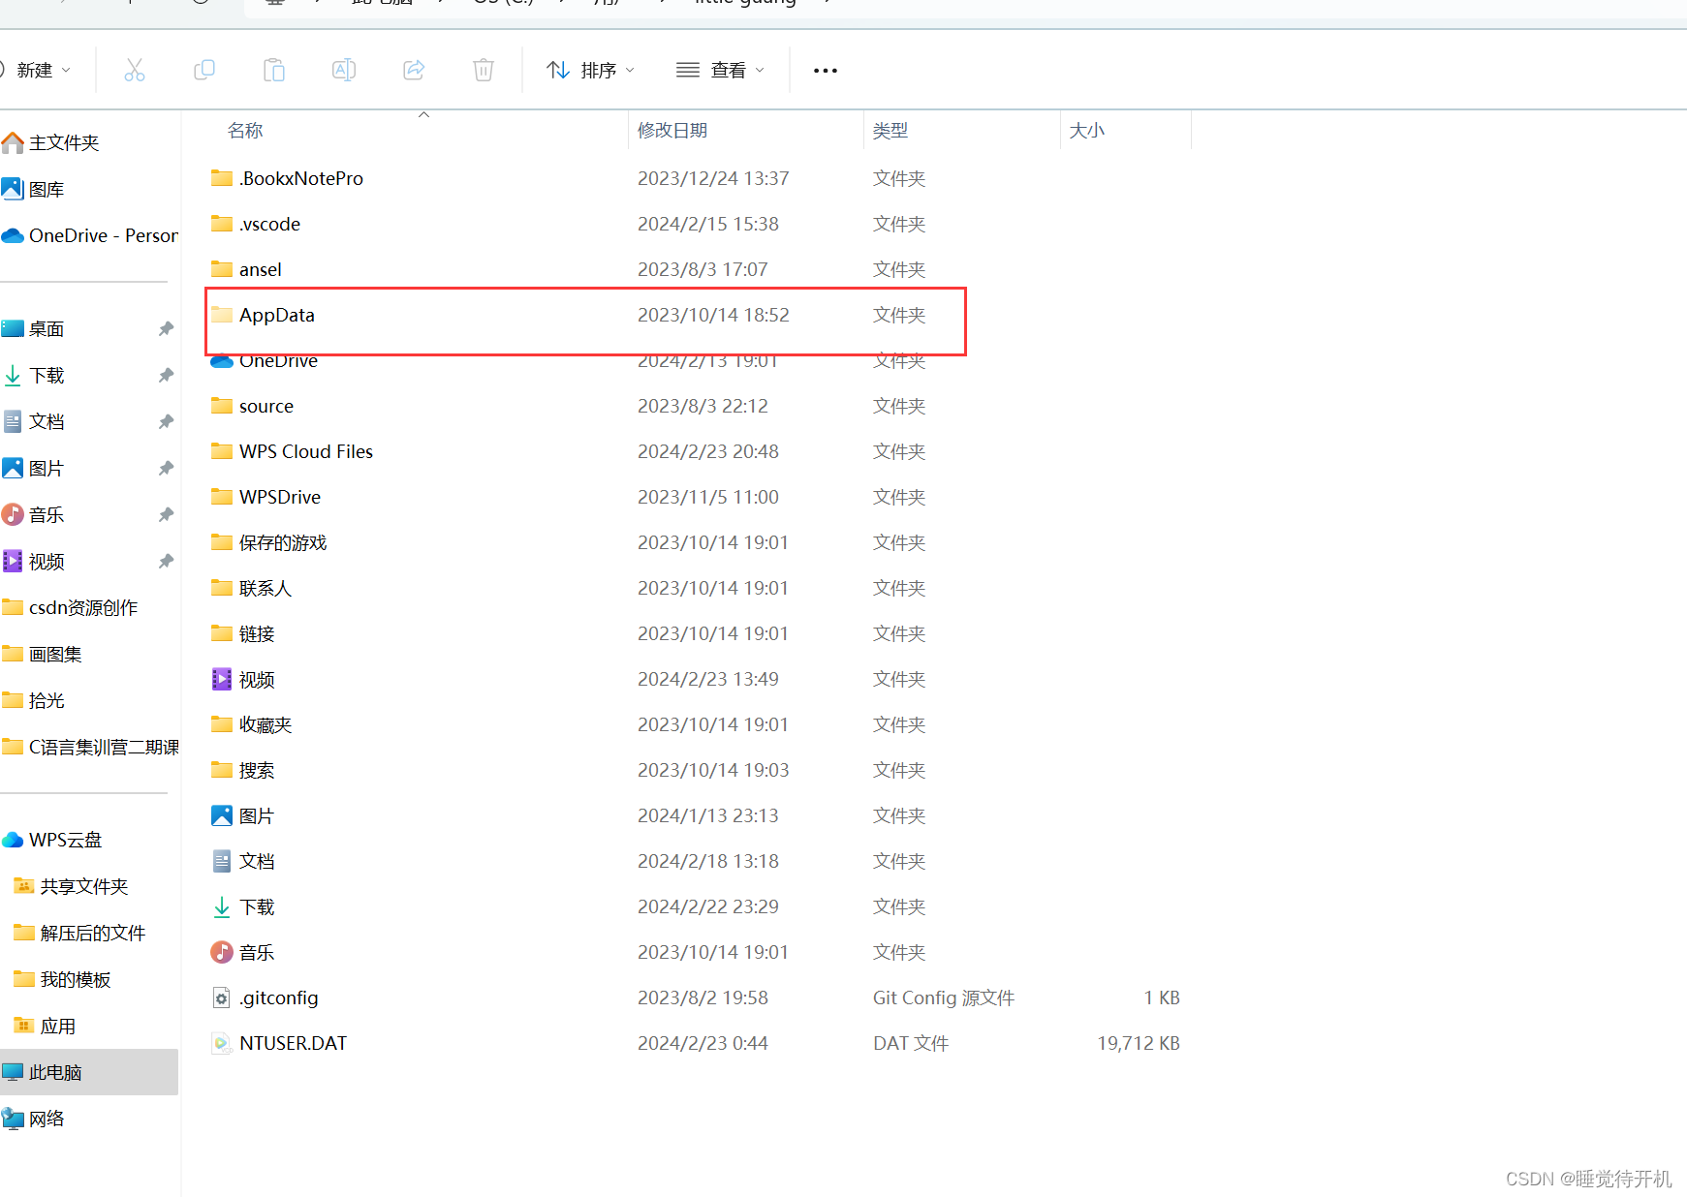The height and width of the screenshot is (1197, 1687).
Task: Open 应用 under WPS云盘
Action: [45, 1026]
